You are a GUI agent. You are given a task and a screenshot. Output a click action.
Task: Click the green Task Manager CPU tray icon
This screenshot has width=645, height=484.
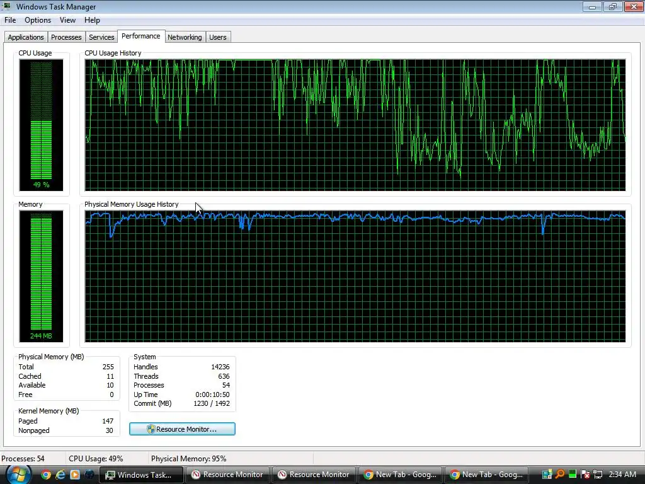(572, 475)
